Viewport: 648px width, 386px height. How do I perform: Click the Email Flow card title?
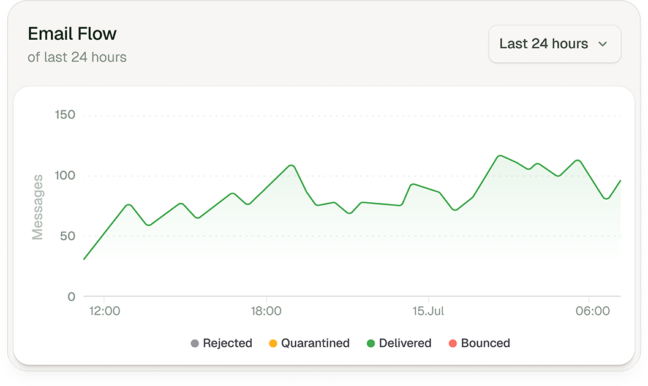coord(72,34)
